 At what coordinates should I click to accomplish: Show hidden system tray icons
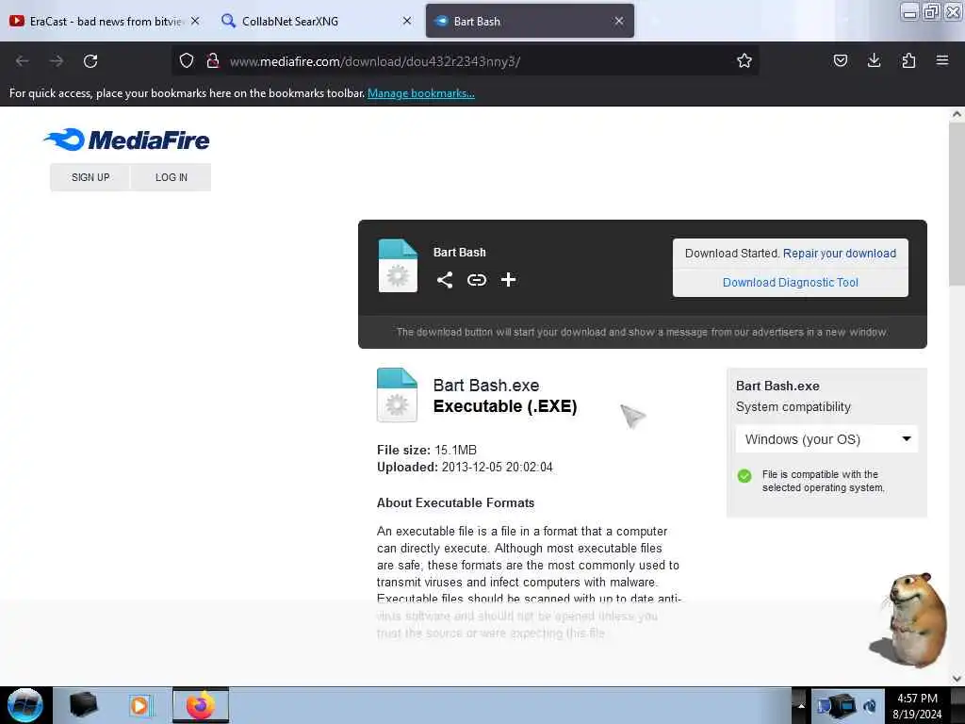click(x=801, y=705)
